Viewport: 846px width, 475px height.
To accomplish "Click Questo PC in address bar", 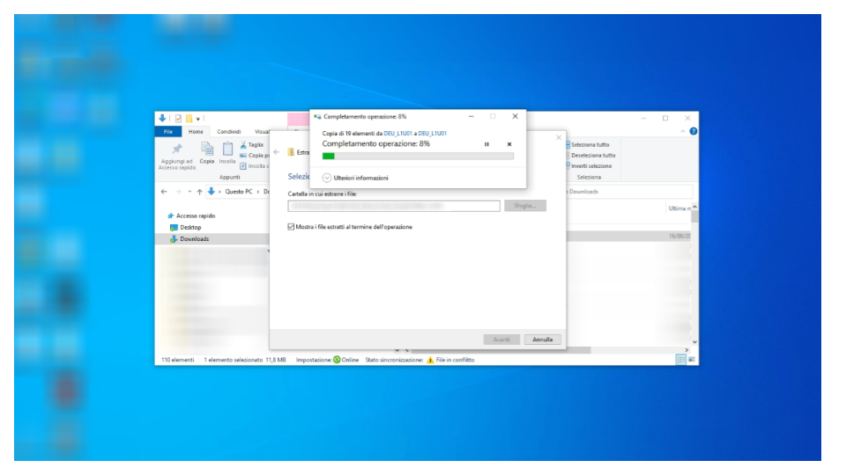I will 239,192.
